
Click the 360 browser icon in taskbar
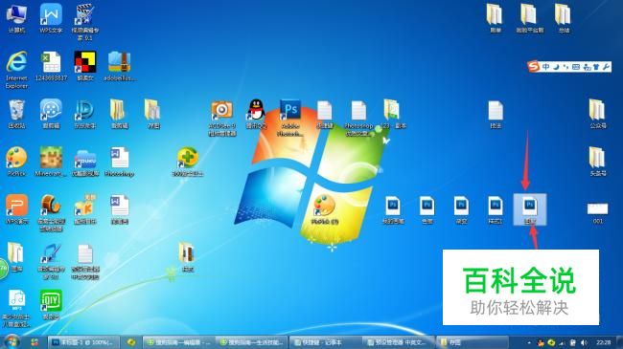(x=130, y=342)
